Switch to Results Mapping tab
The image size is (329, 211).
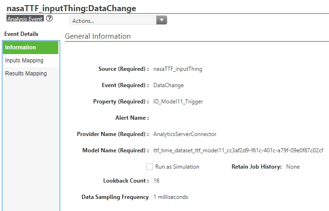point(30,74)
